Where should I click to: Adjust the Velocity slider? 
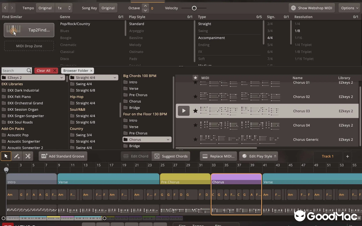click(194, 8)
